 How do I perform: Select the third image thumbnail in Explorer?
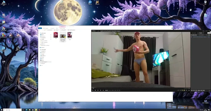click(x=70, y=35)
